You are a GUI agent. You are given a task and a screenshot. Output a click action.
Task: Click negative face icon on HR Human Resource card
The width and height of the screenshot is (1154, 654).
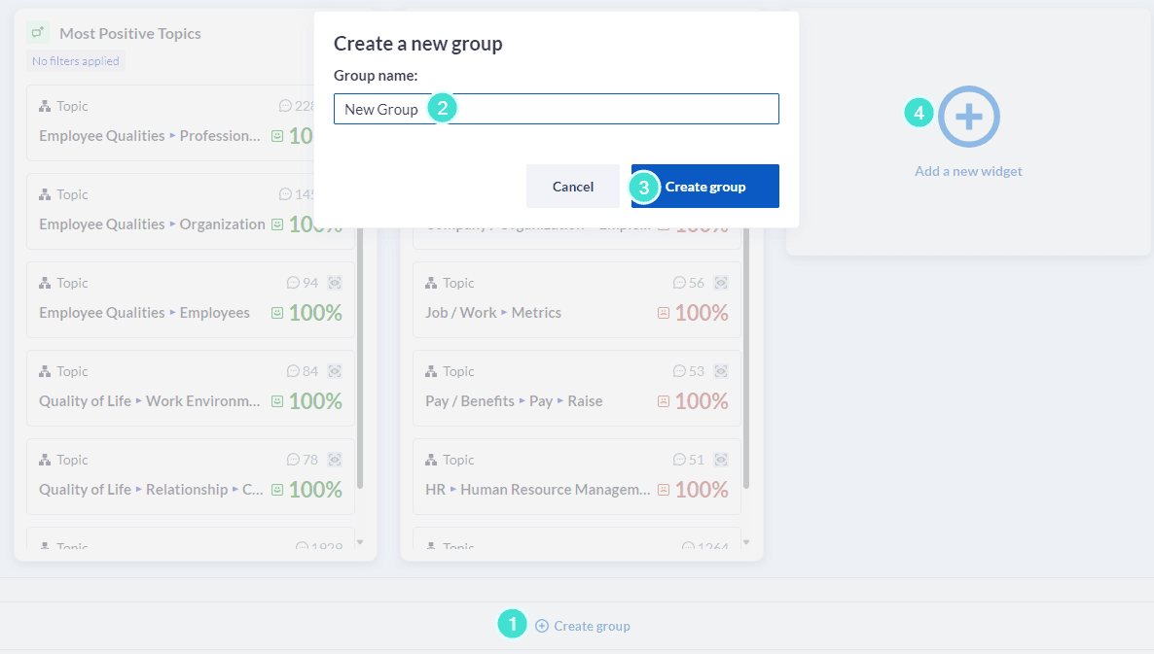(x=664, y=490)
